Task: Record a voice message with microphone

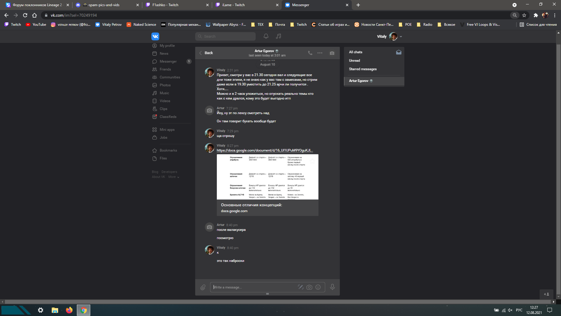Action: pos(332,287)
